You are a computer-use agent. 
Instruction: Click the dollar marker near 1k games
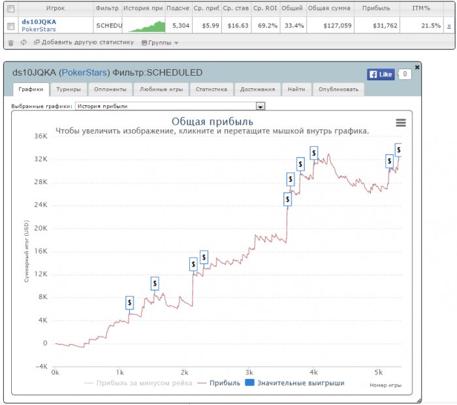pyautogui.click(x=129, y=302)
